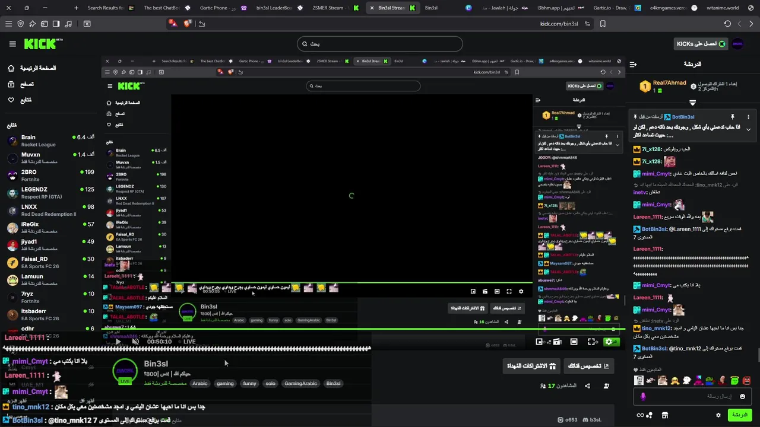Open Brain channel in followed list
Screen dimensions: 760x427
[x=50, y=141]
